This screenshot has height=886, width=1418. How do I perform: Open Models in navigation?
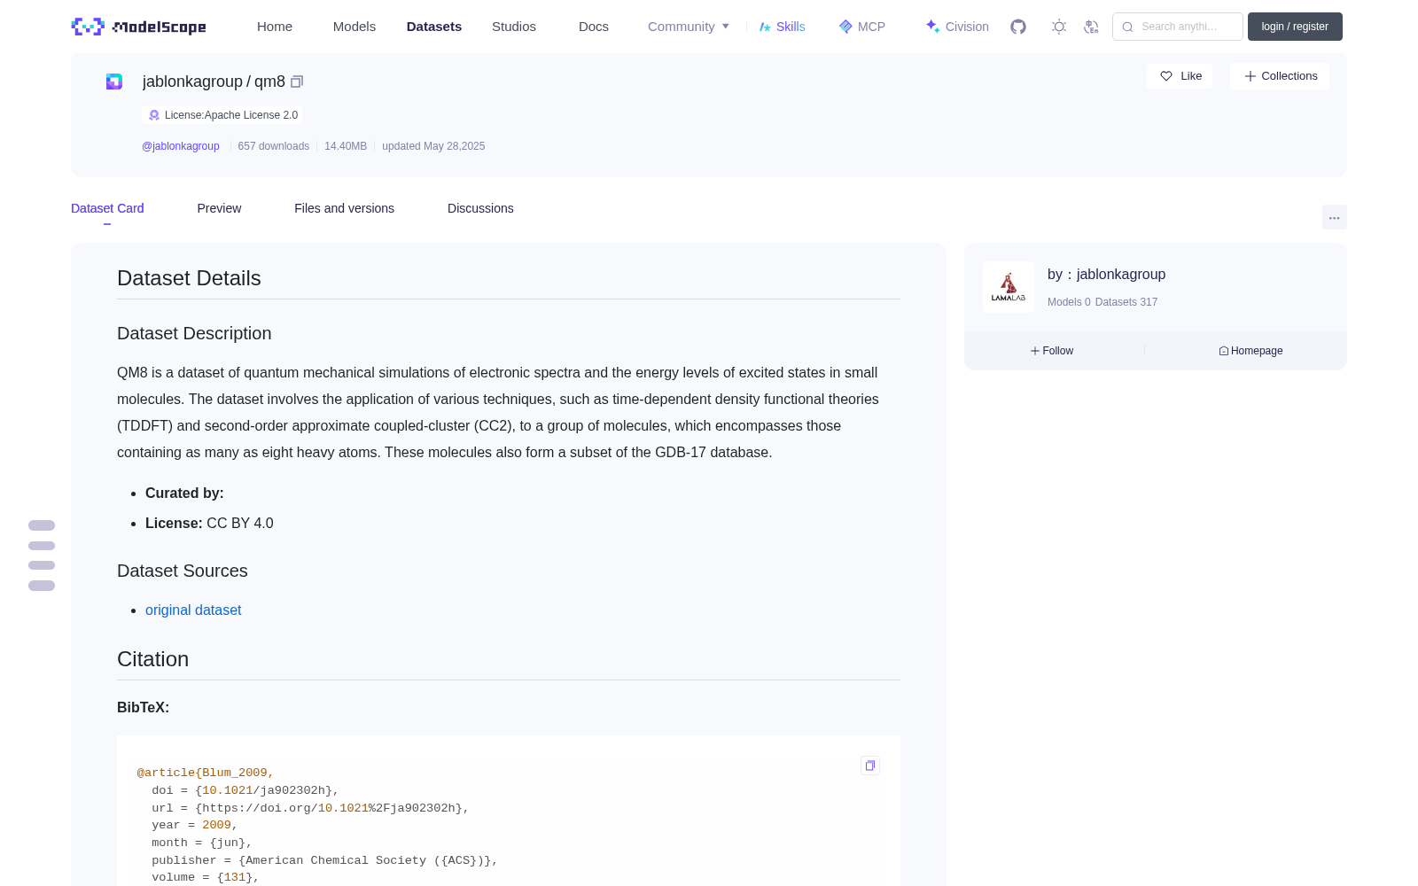(354, 27)
